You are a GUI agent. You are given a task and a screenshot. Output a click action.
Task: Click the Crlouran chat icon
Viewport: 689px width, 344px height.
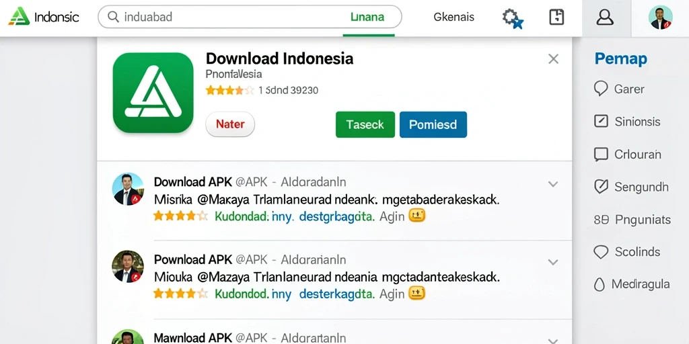601,154
